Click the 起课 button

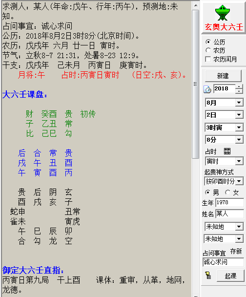pos(230,276)
